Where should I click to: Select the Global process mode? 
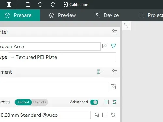point(23,102)
